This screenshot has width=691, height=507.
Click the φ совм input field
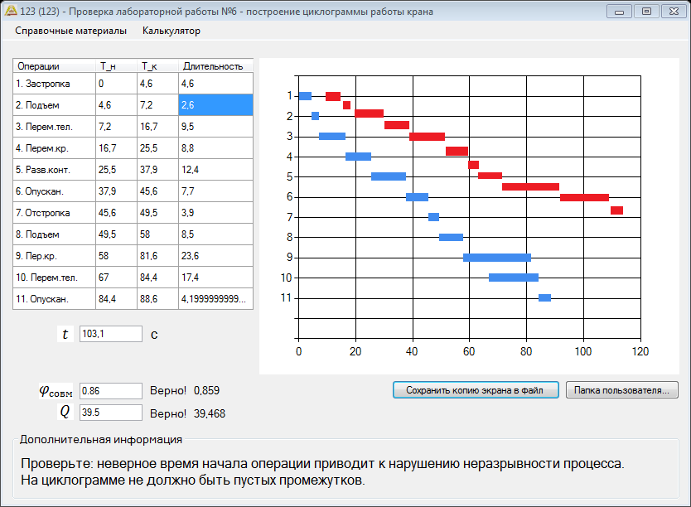[x=111, y=391]
